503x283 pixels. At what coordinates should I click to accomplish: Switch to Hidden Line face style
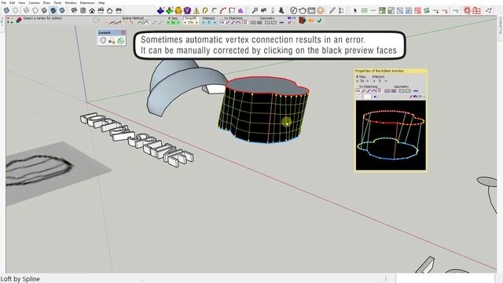(x=35, y=10)
